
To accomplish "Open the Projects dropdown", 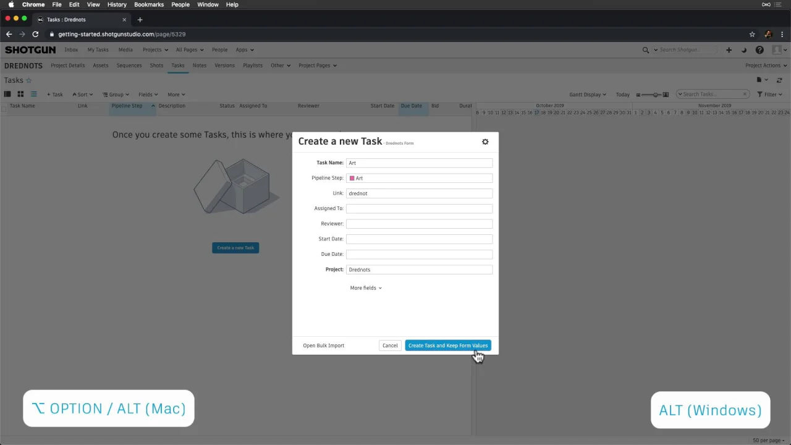I will click(155, 50).
